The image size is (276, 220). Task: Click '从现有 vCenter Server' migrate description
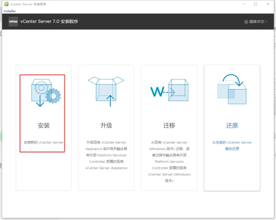tap(169, 162)
